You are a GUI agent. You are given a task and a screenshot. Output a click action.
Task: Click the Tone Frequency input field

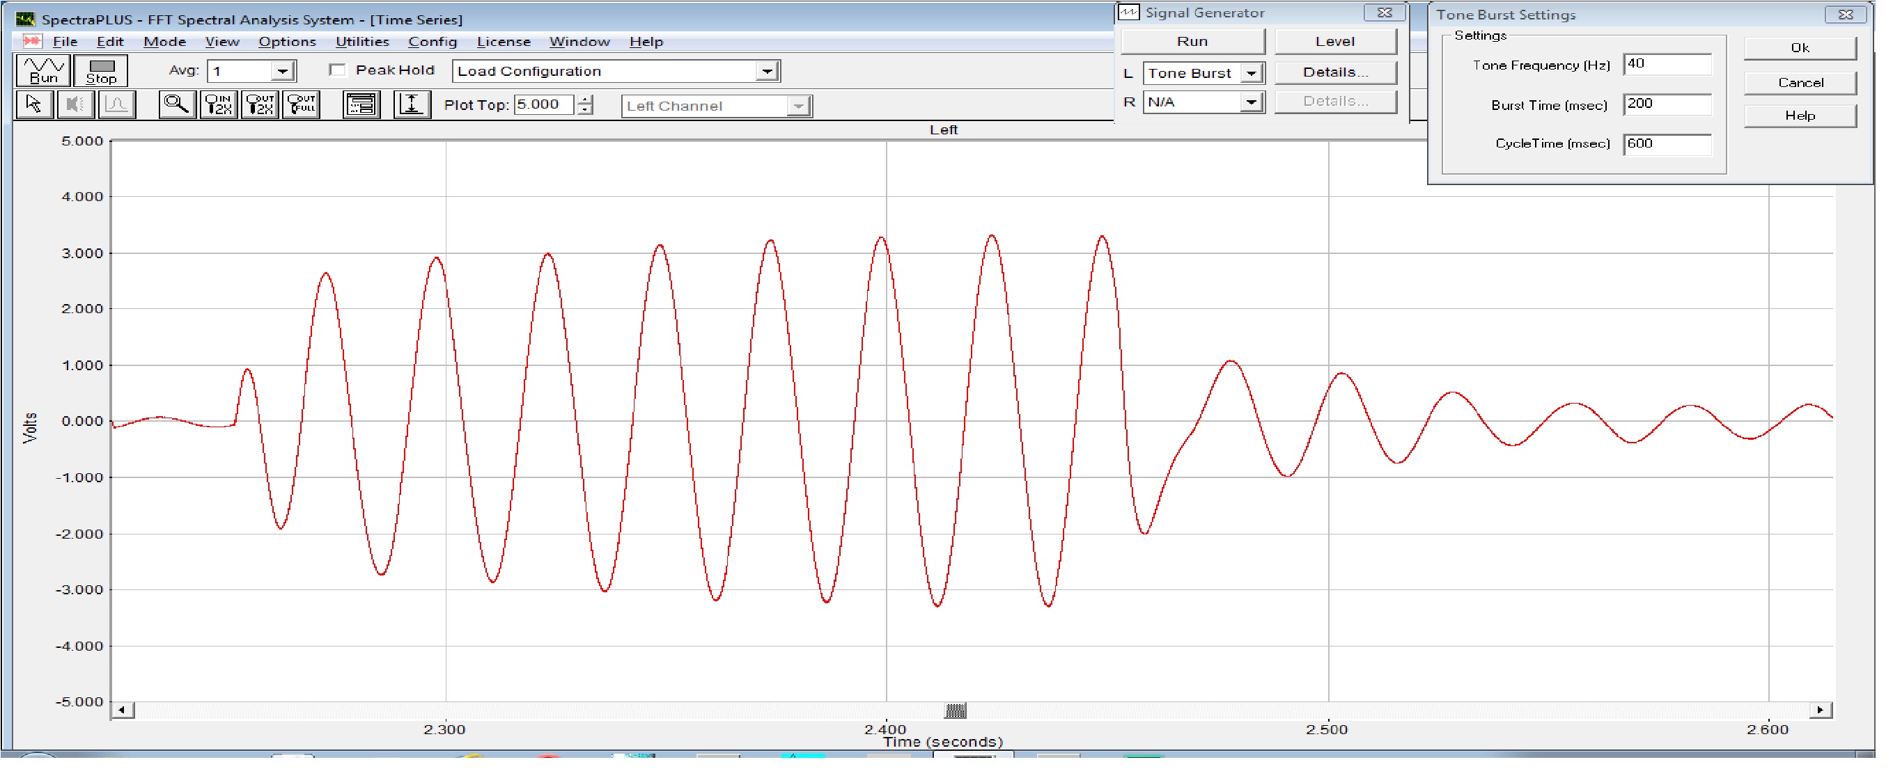[x=1667, y=65]
